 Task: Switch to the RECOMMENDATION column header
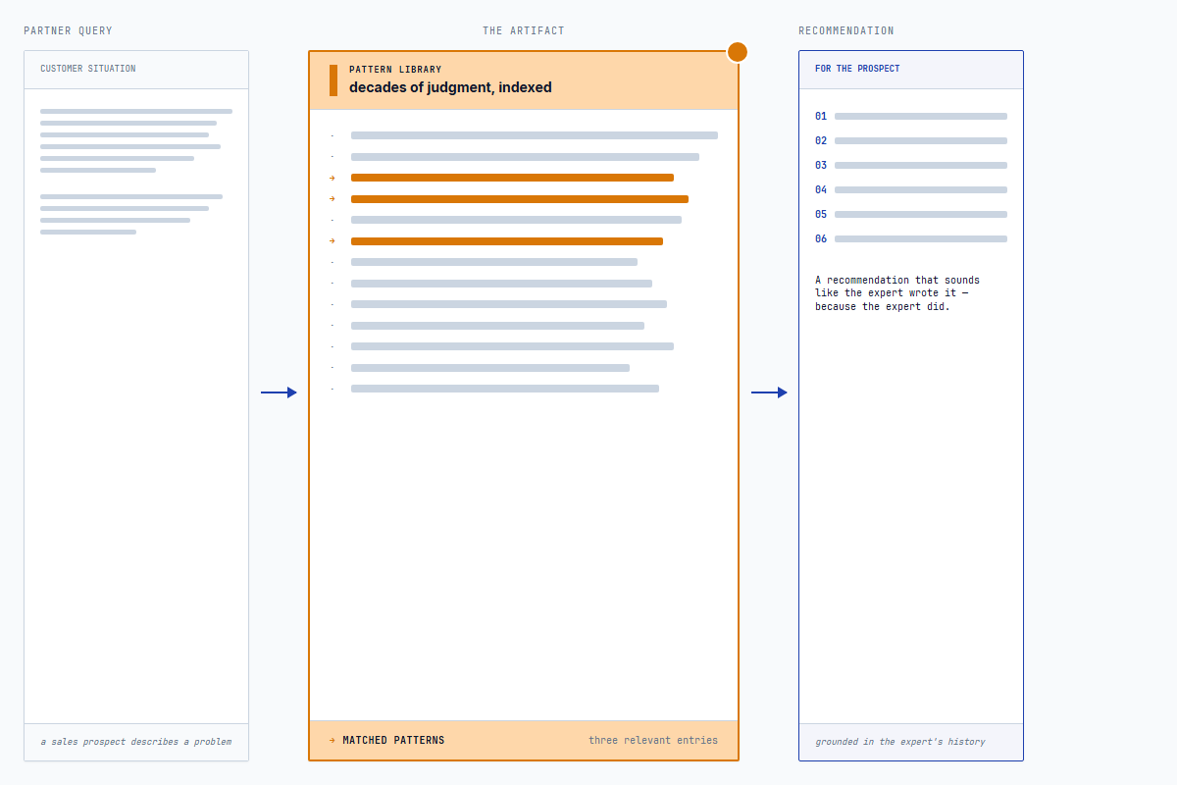(x=845, y=30)
